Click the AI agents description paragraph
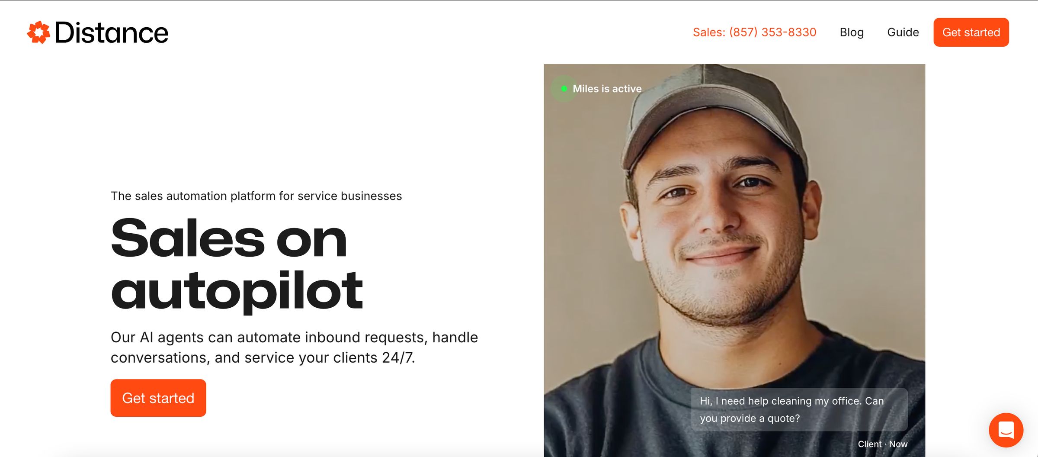Viewport: 1038px width, 457px height. click(x=294, y=348)
